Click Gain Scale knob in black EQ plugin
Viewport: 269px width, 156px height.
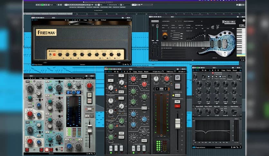[x=234, y=112]
